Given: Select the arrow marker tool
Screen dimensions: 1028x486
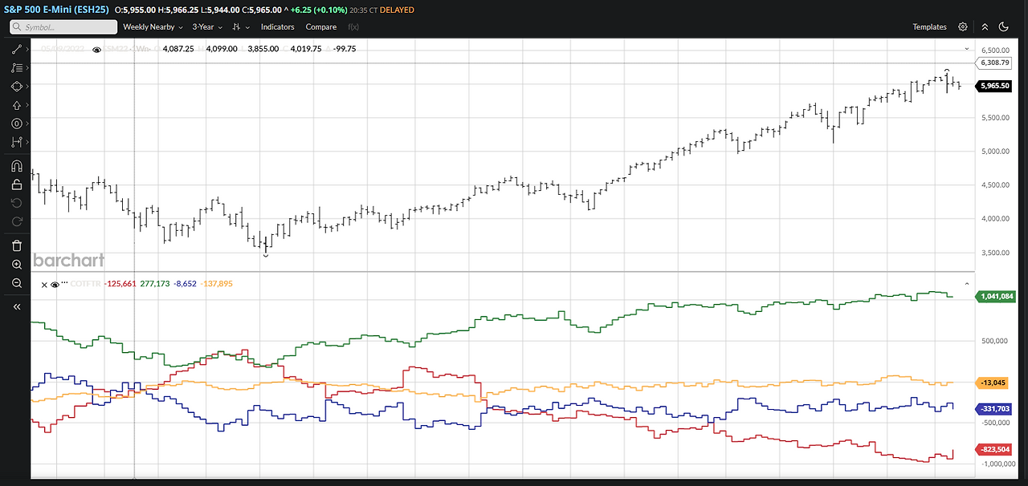Looking at the screenshot, I should [x=17, y=105].
